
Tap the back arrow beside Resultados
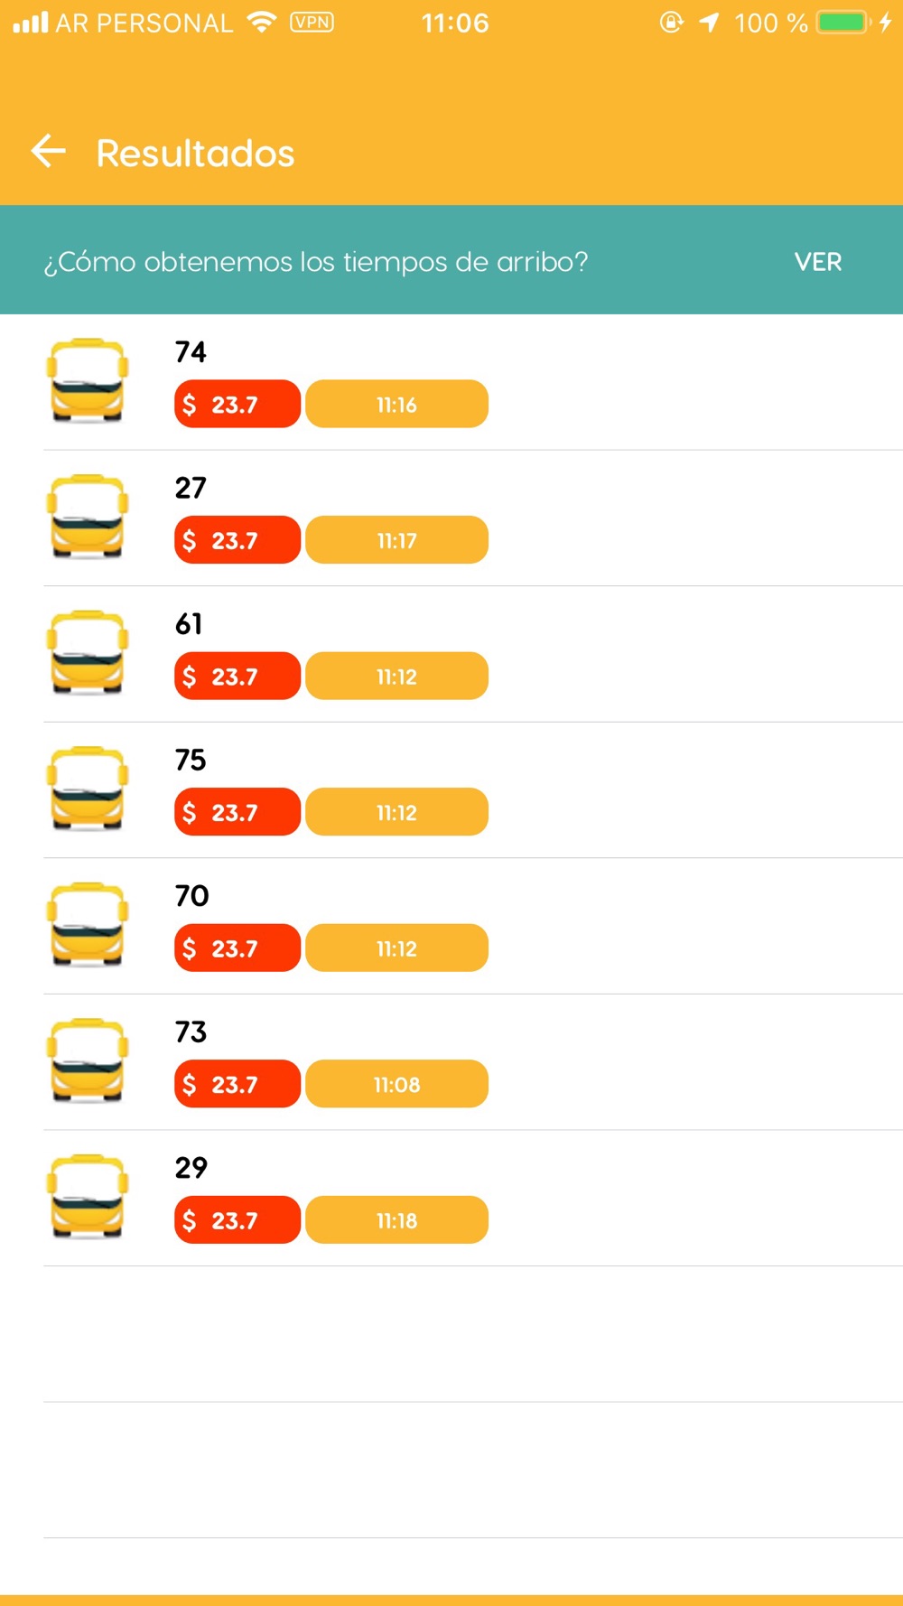pos(49,152)
